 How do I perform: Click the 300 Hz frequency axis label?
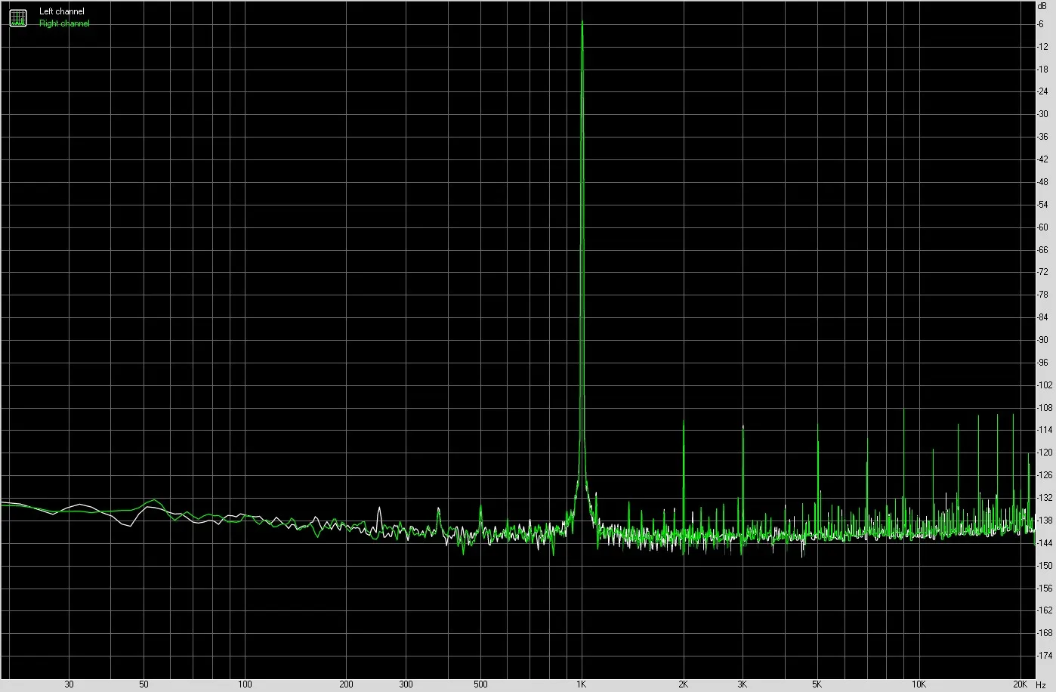point(406,684)
